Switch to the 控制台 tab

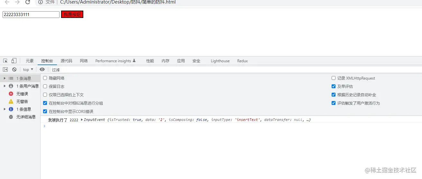coord(47,61)
